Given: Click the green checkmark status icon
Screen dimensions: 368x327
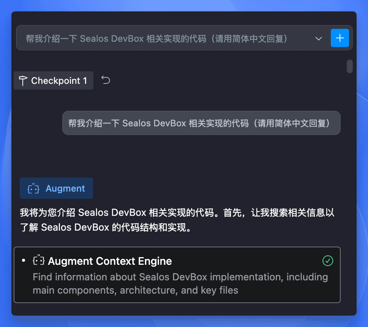Looking at the screenshot, I should pos(328,261).
